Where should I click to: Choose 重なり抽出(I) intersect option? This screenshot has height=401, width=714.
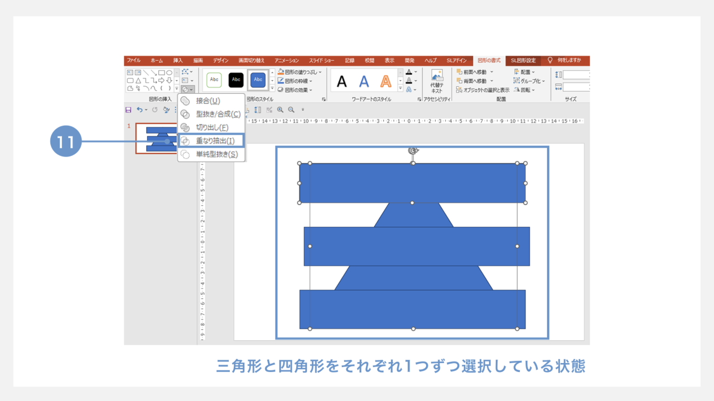pyautogui.click(x=211, y=141)
